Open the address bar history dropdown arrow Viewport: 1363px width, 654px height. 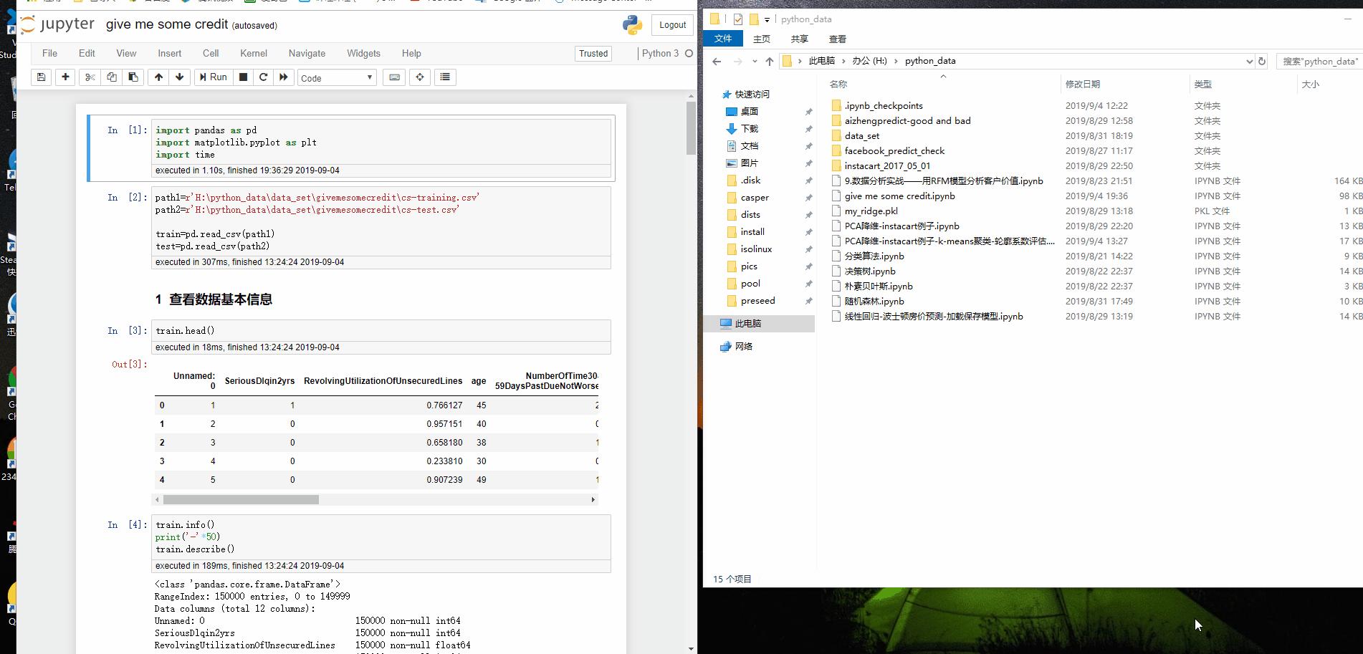pos(1250,61)
